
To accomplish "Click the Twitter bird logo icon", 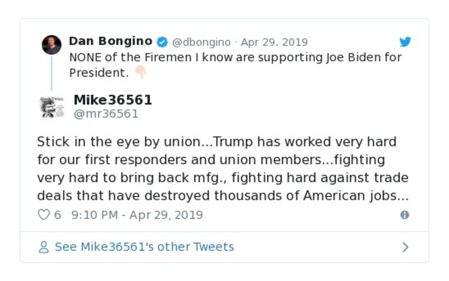I will [x=405, y=42].
